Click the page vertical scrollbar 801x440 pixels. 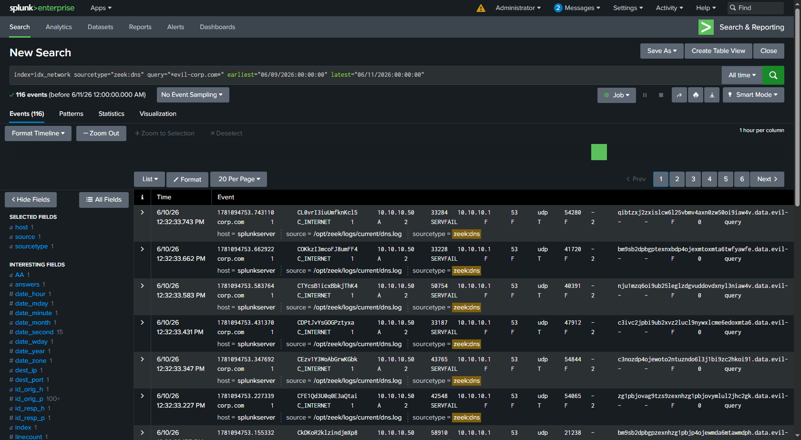pos(798,107)
